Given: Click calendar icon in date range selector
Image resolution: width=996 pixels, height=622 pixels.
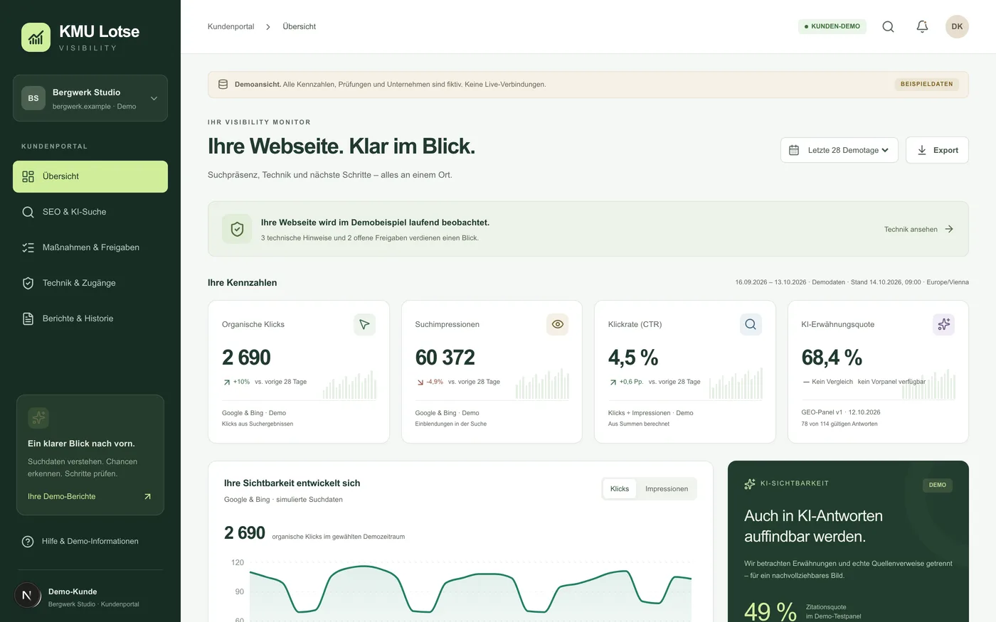Looking at the screenshot, I should [794, 150].
